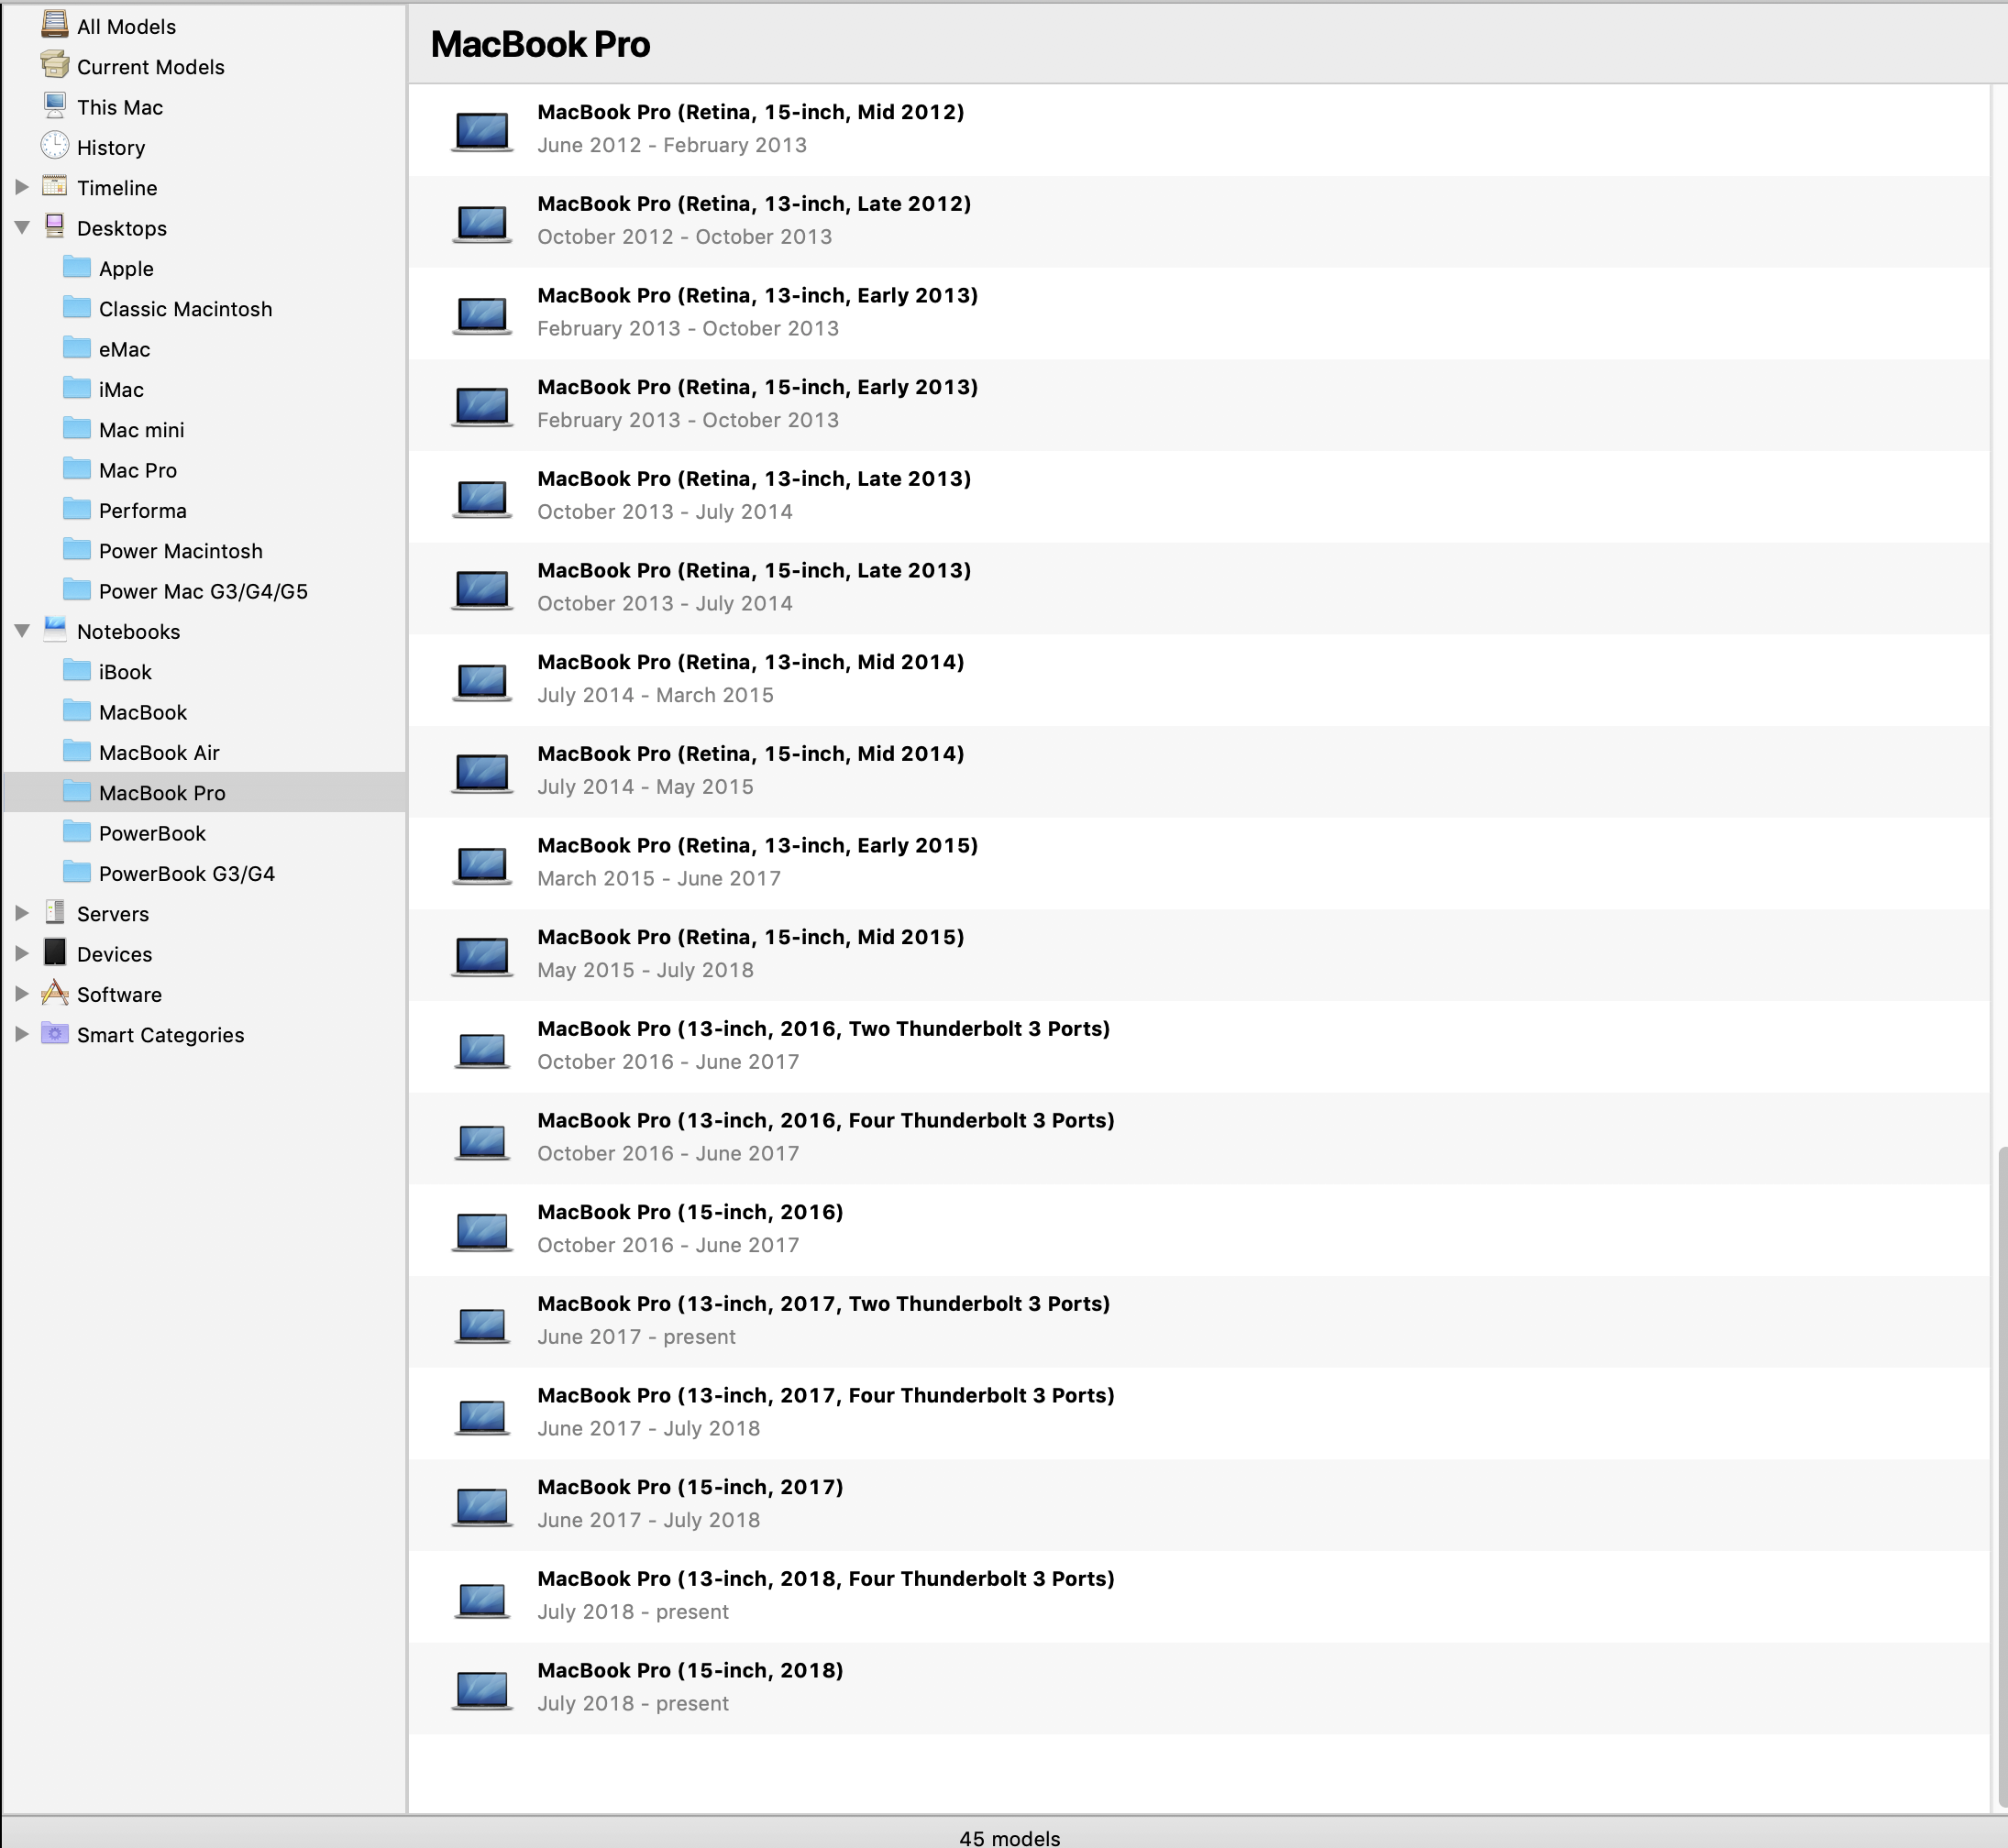The height and width of the screenshot is (1848, 2008).
Task: Select MacBook Pro (Retina, 15-inch, Early 2013)
Action: (1198, 405)
